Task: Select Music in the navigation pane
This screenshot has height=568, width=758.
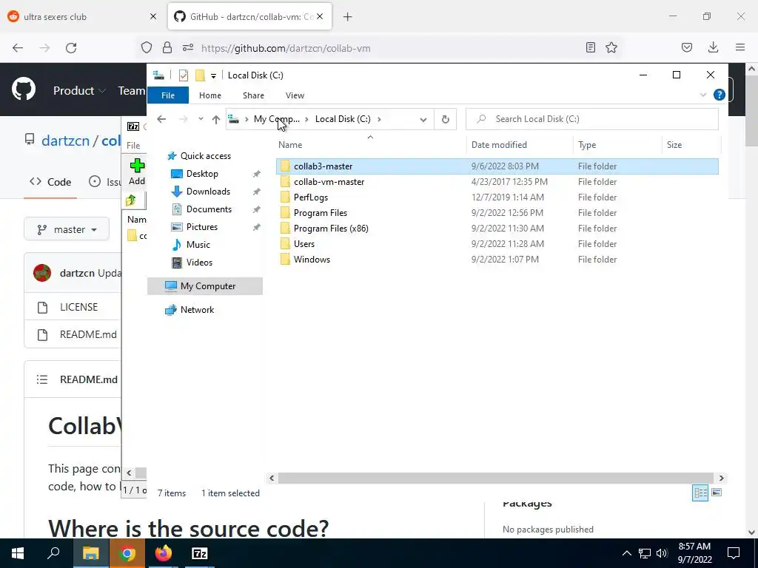Action: click(x=198, y=244)
